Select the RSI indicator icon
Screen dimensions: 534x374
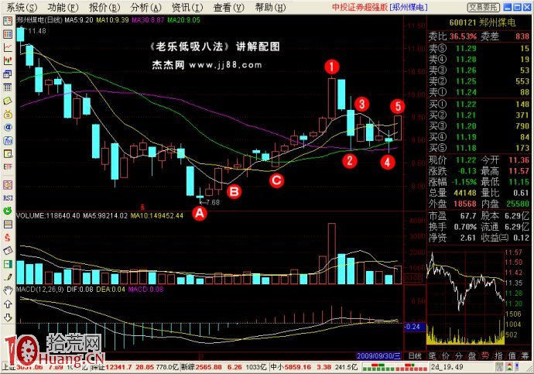pyautogui.click(x=8, y=198)
